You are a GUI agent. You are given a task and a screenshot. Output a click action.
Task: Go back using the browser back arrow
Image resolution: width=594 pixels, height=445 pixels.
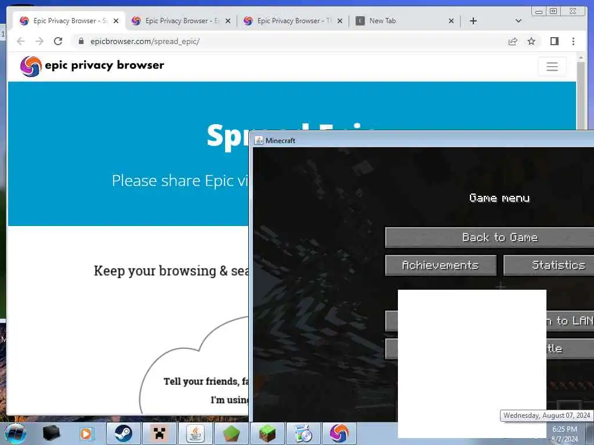point(21,41)
